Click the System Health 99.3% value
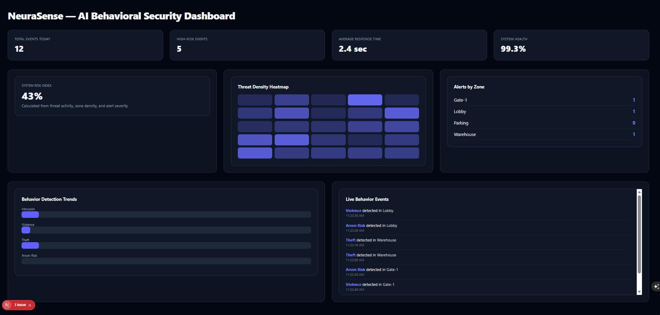The image size is (660, 315). [x=513, y=49]
